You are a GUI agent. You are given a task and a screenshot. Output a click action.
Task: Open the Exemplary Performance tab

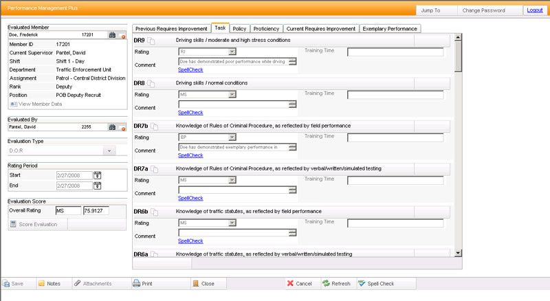[x=390, y=29]
